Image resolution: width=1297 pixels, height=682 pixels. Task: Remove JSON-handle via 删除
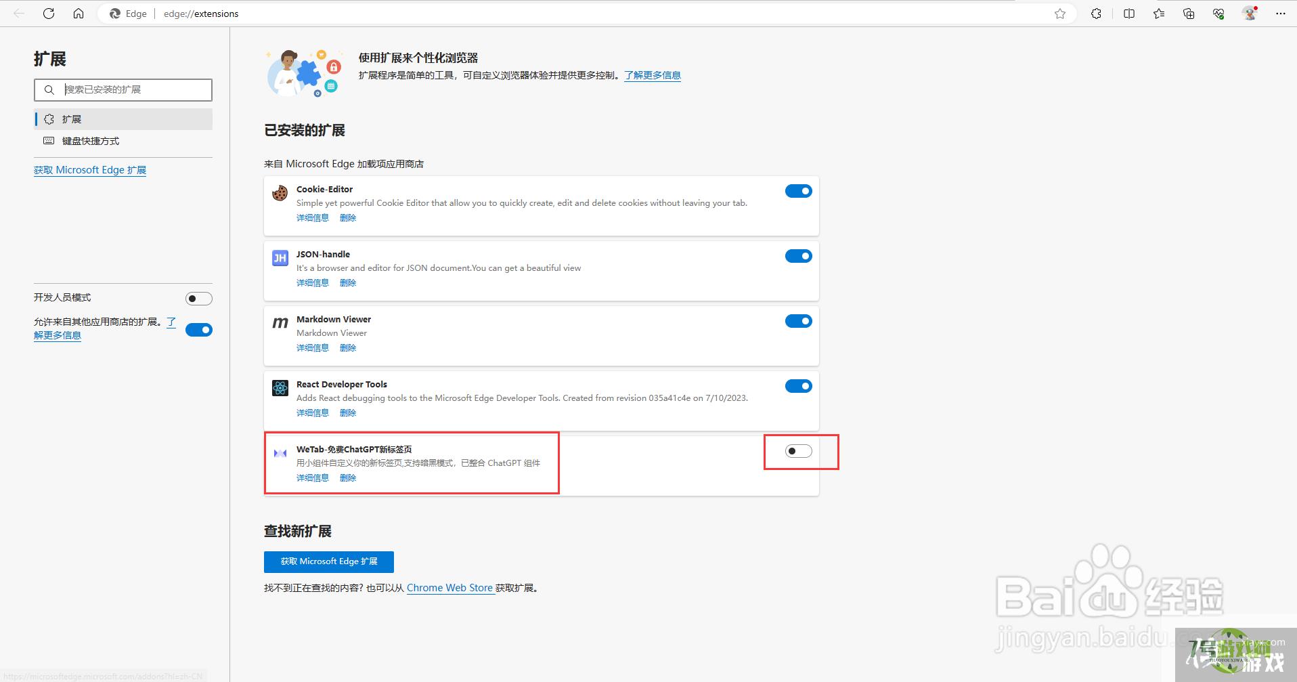(348, 282)
